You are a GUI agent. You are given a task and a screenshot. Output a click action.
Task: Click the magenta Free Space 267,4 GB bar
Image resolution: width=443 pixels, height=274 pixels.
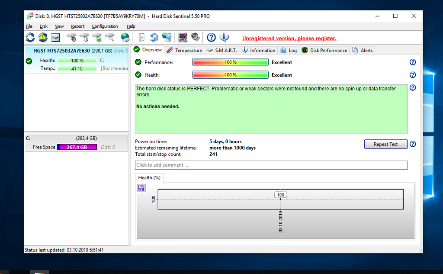tap(77, 147)
